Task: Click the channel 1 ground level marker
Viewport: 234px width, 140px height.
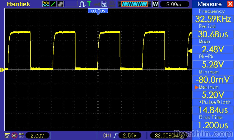Action: pyautogui.click(x=2, y=70)
